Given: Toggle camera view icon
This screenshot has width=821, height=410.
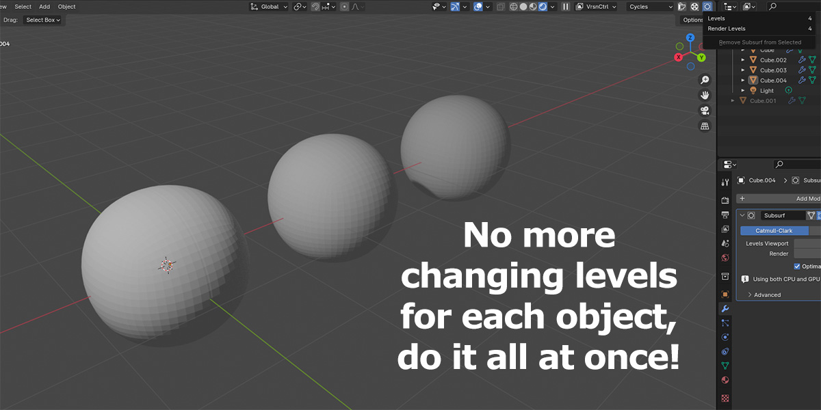Looking at the screenshot, I should (x=705, y=111).
